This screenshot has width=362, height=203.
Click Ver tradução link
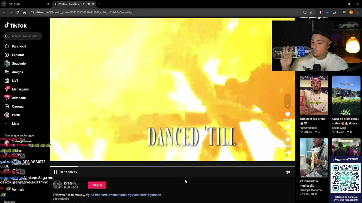click(61, 199)
